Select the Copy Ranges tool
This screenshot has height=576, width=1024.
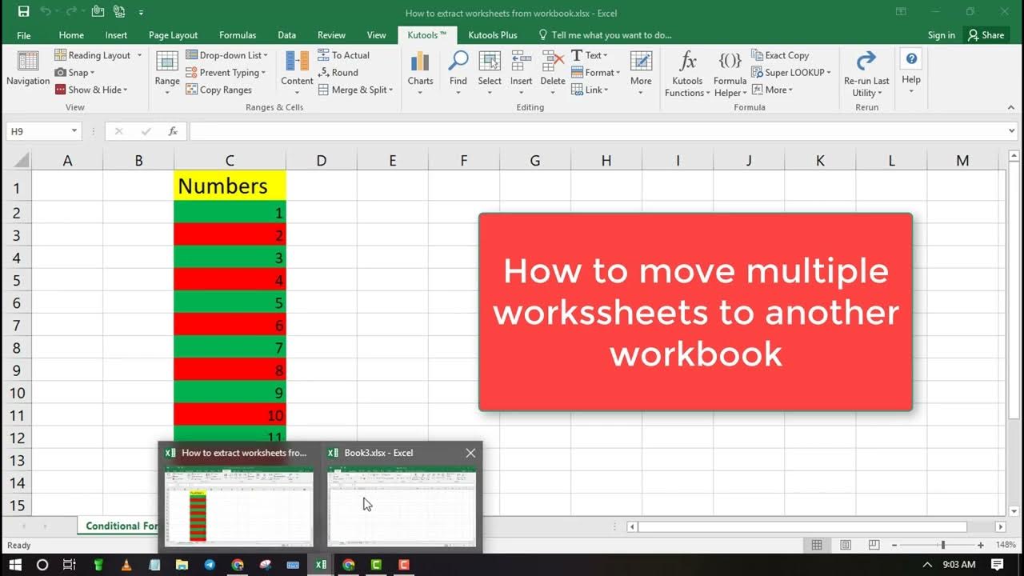[x=226, y=90]
